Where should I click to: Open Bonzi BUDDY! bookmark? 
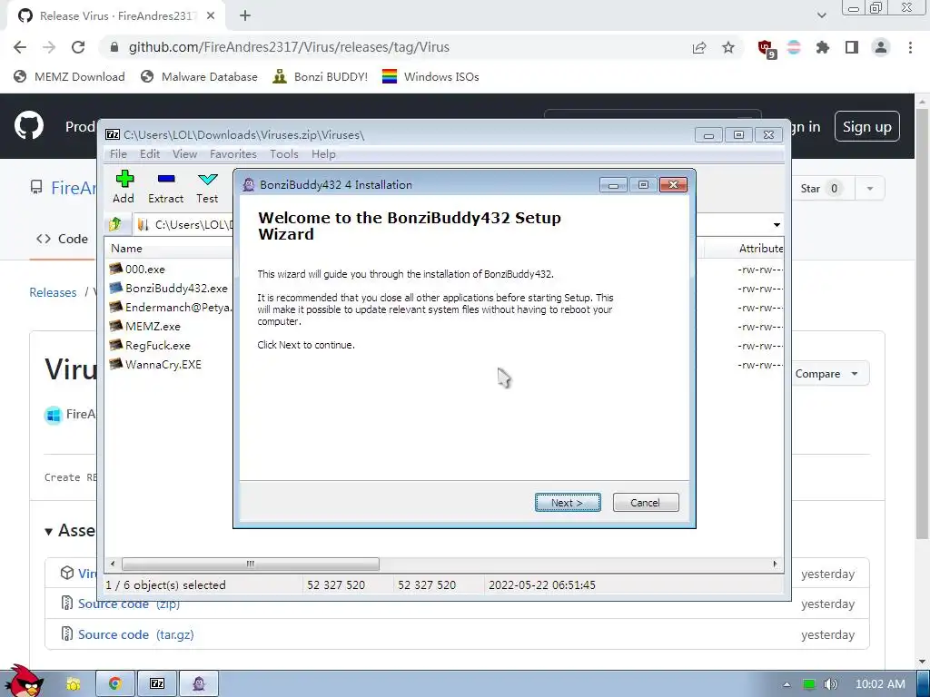coord(321,76)
